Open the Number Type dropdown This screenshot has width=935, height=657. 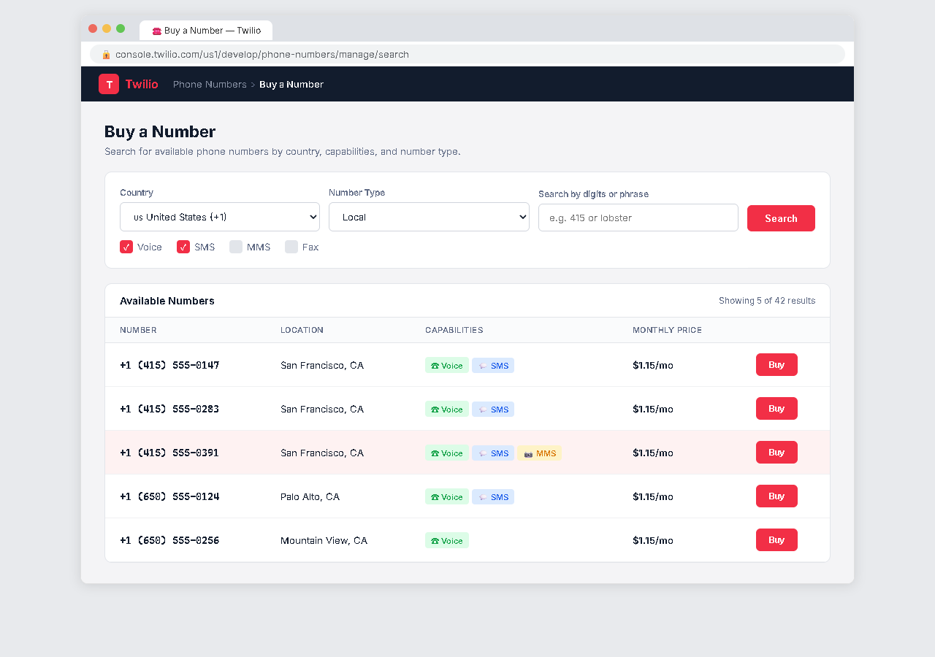tap(429, 217)
